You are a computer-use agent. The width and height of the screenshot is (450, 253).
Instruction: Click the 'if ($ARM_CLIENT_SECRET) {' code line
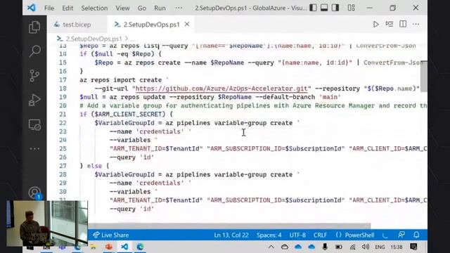[x=127, y=115]
